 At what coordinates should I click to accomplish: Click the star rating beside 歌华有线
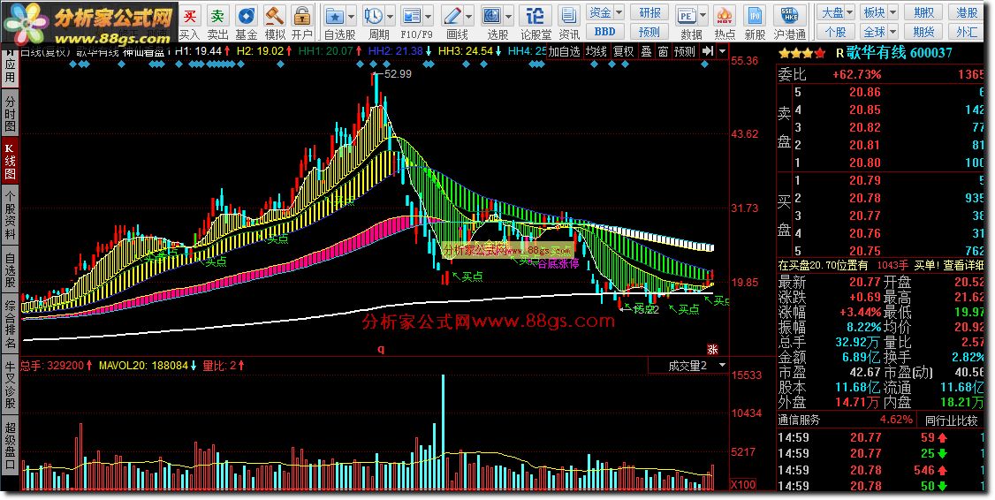802,53
